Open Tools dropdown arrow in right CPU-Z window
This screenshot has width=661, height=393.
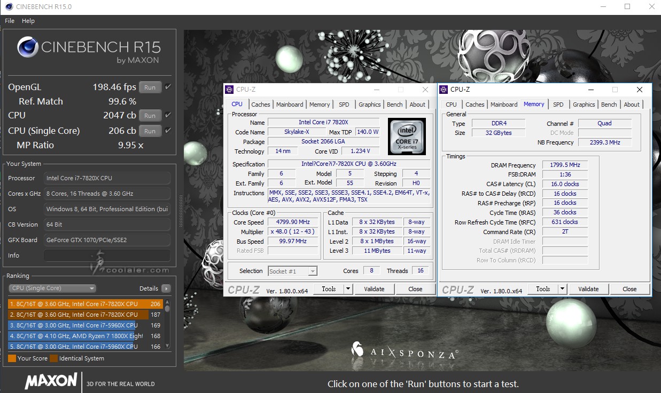[x=562, y=289]
